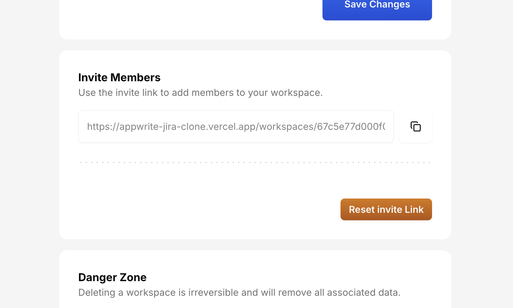Click the Invite Members heading
513x308 pixels.
pos(119,78)
